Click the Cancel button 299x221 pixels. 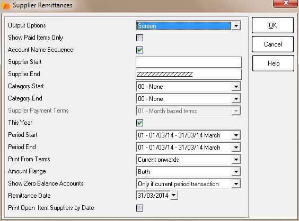(x=272, y=44)
